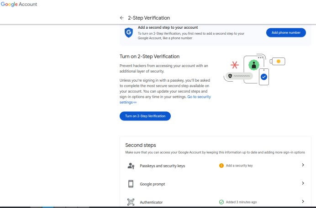Open Google prompt using its right chevron
Viewport: 316px width, 208px height.
303,183
